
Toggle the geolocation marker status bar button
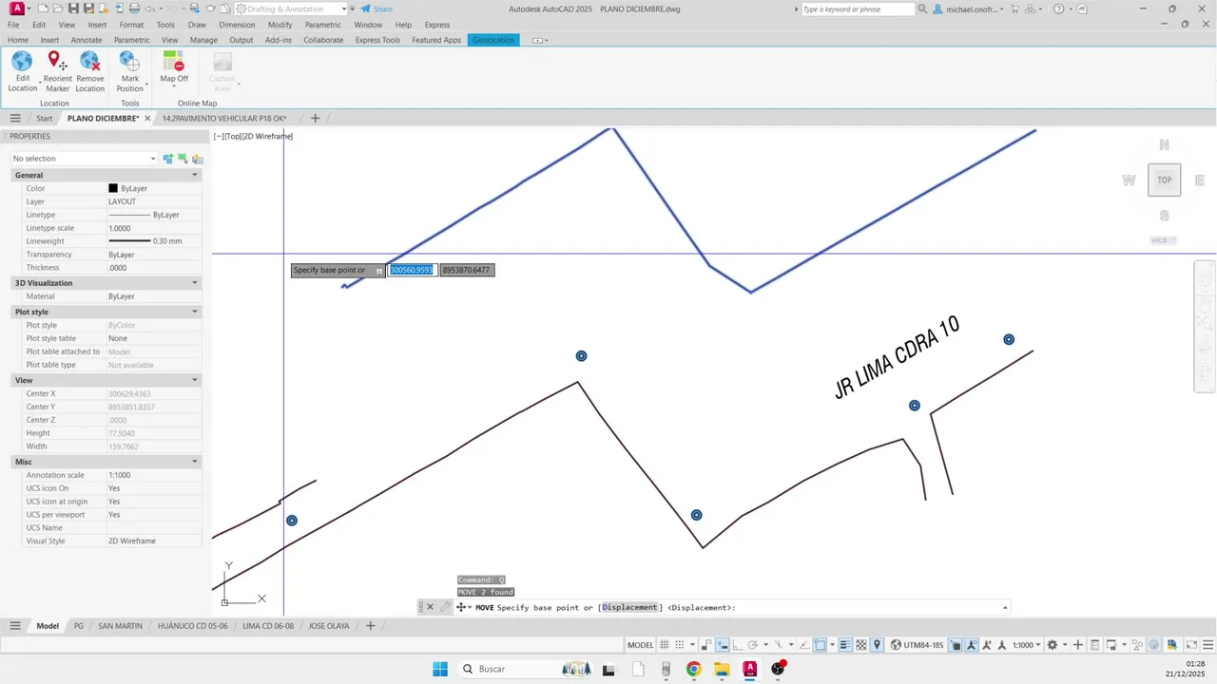coord(878,645)
